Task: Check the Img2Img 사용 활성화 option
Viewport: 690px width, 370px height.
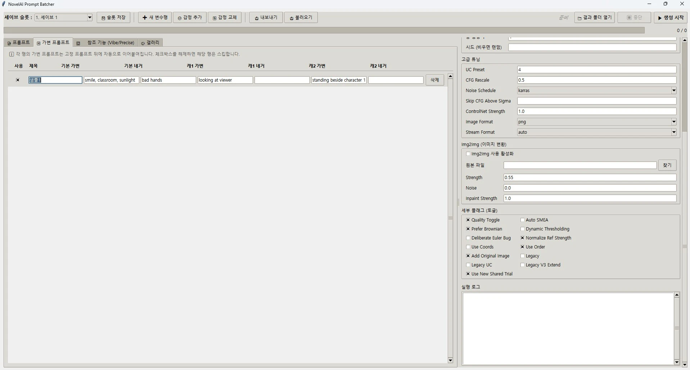Action: coord(468,154)
